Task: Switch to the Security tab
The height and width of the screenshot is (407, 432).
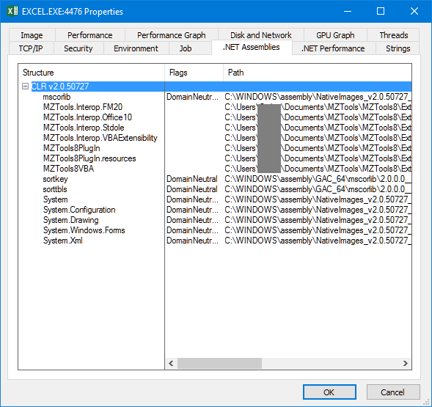Action: tap(78, 48)
